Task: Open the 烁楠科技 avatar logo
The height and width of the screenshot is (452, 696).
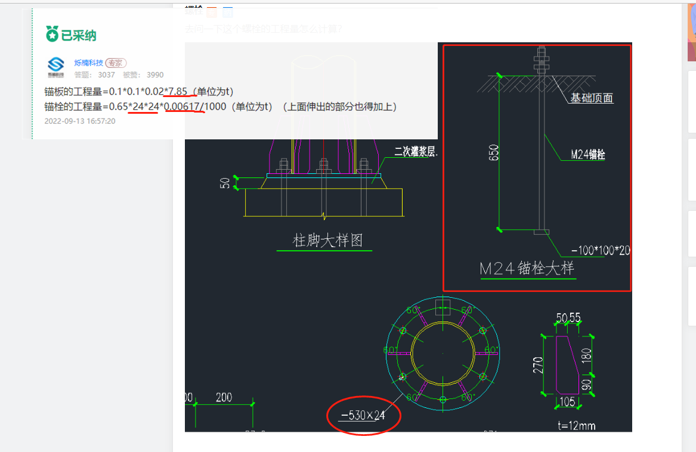Action: (56, 67)
